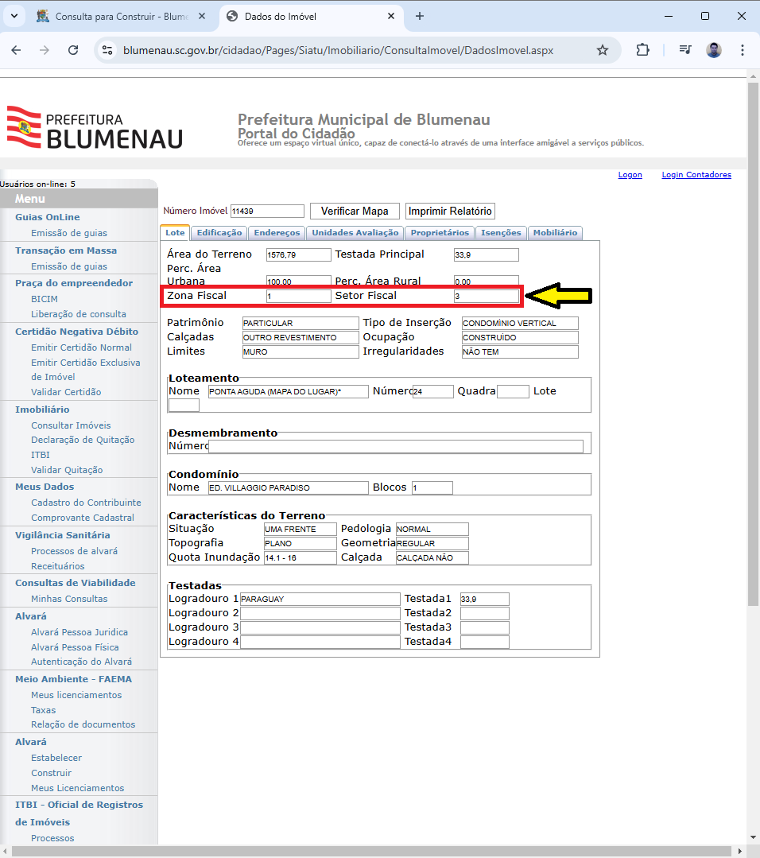Click the vertical page scrollbar
Viewport: 760px width, 858px height.
pos(753,398)
